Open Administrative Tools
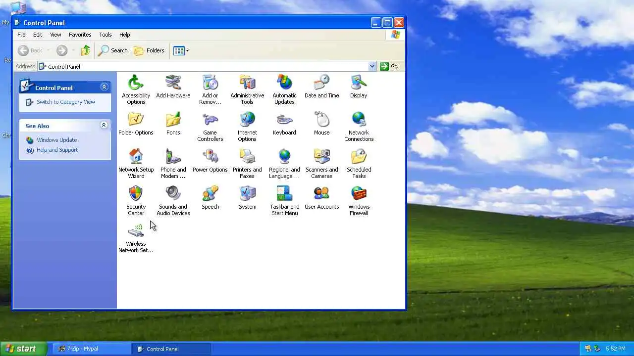Viewport: 634px width, 356px height. [247, 89]
